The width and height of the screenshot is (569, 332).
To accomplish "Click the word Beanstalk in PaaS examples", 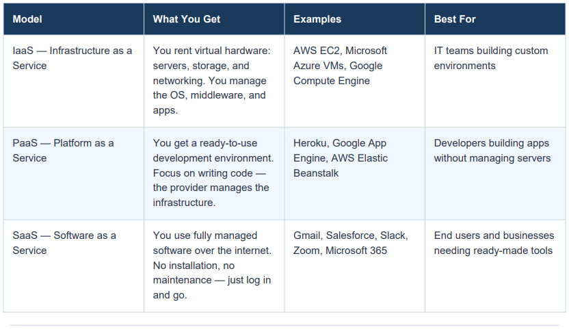I will tap(316, 173).
